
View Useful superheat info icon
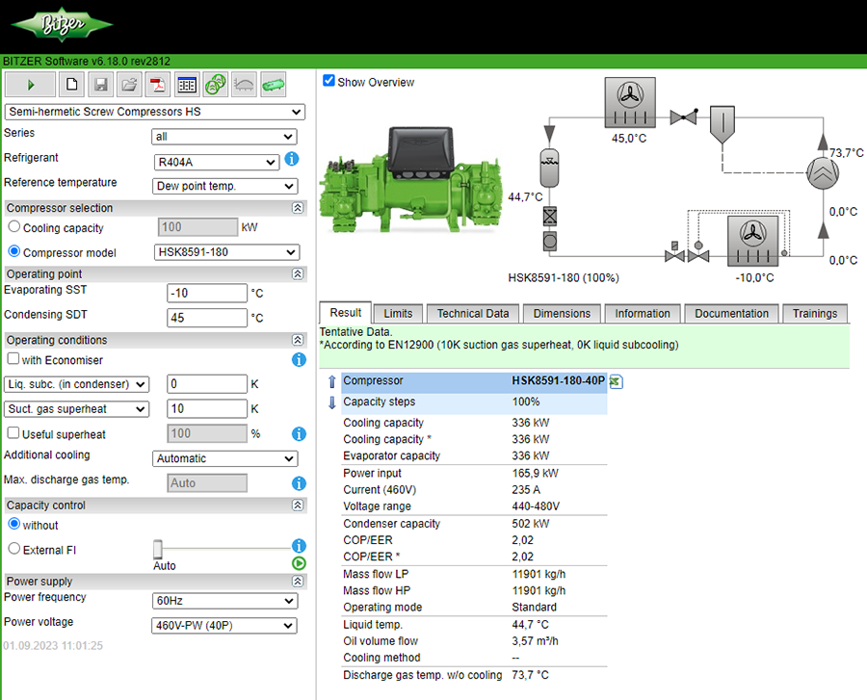pyautogui.click(x=299, y=433)
